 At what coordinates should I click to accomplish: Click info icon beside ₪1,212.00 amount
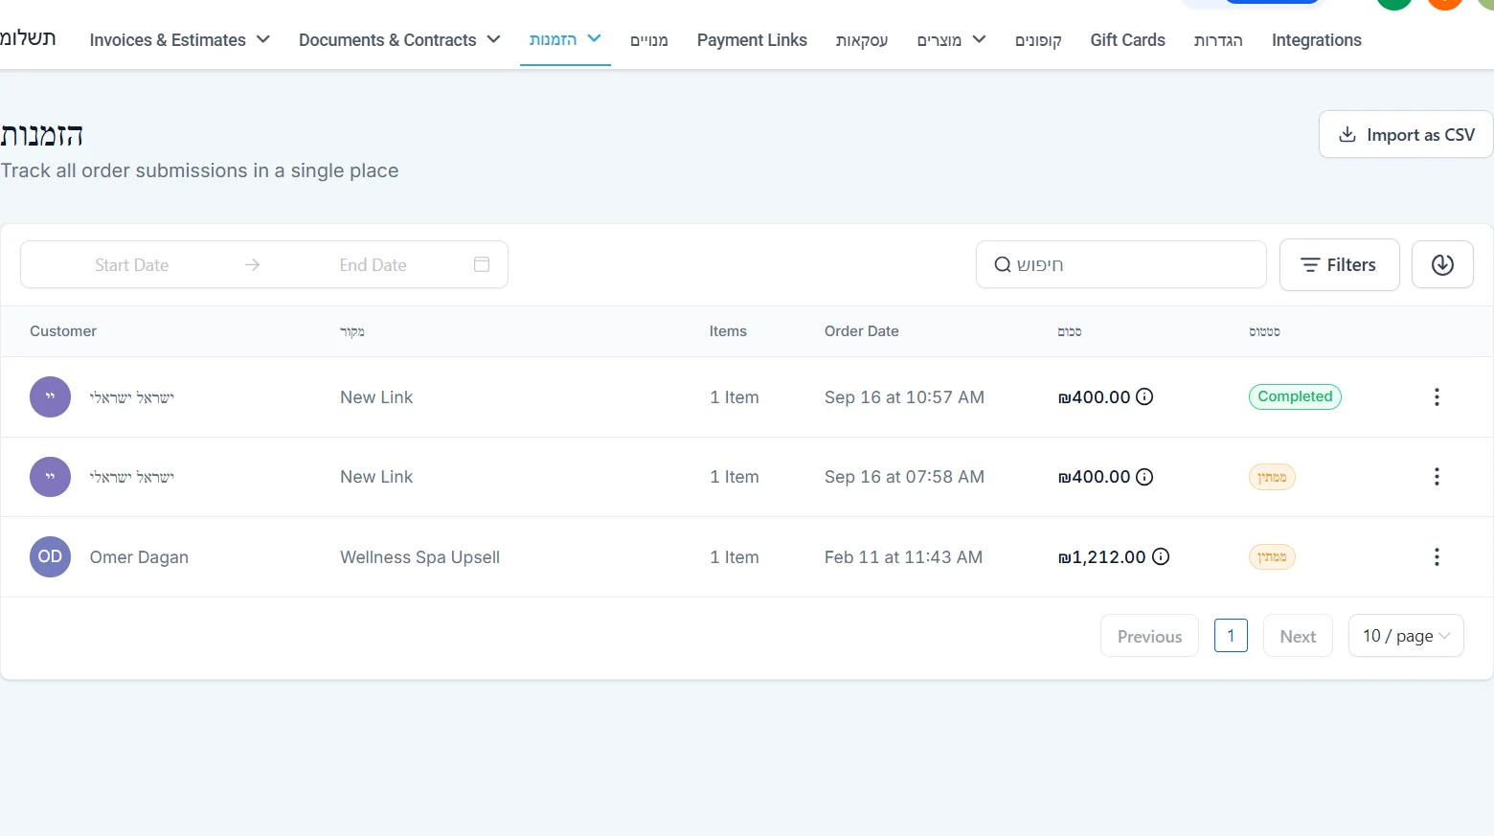1161,556
